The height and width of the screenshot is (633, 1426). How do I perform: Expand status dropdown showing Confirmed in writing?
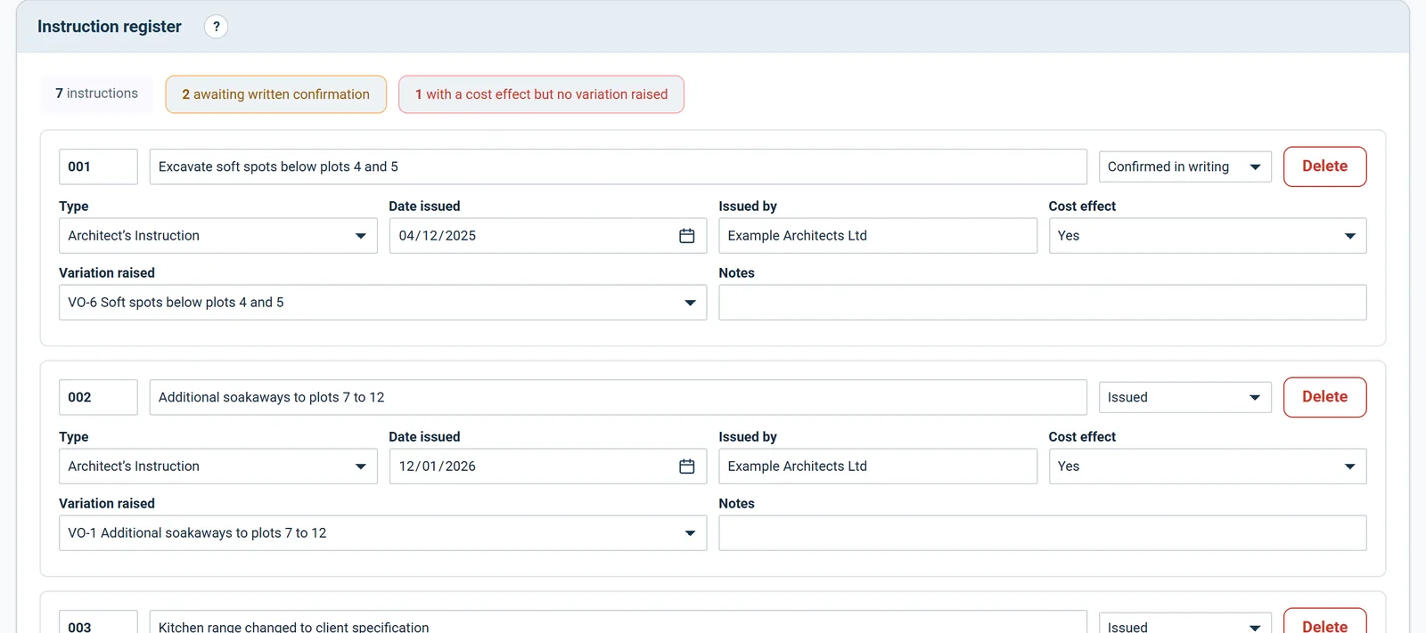(1184, 166)
